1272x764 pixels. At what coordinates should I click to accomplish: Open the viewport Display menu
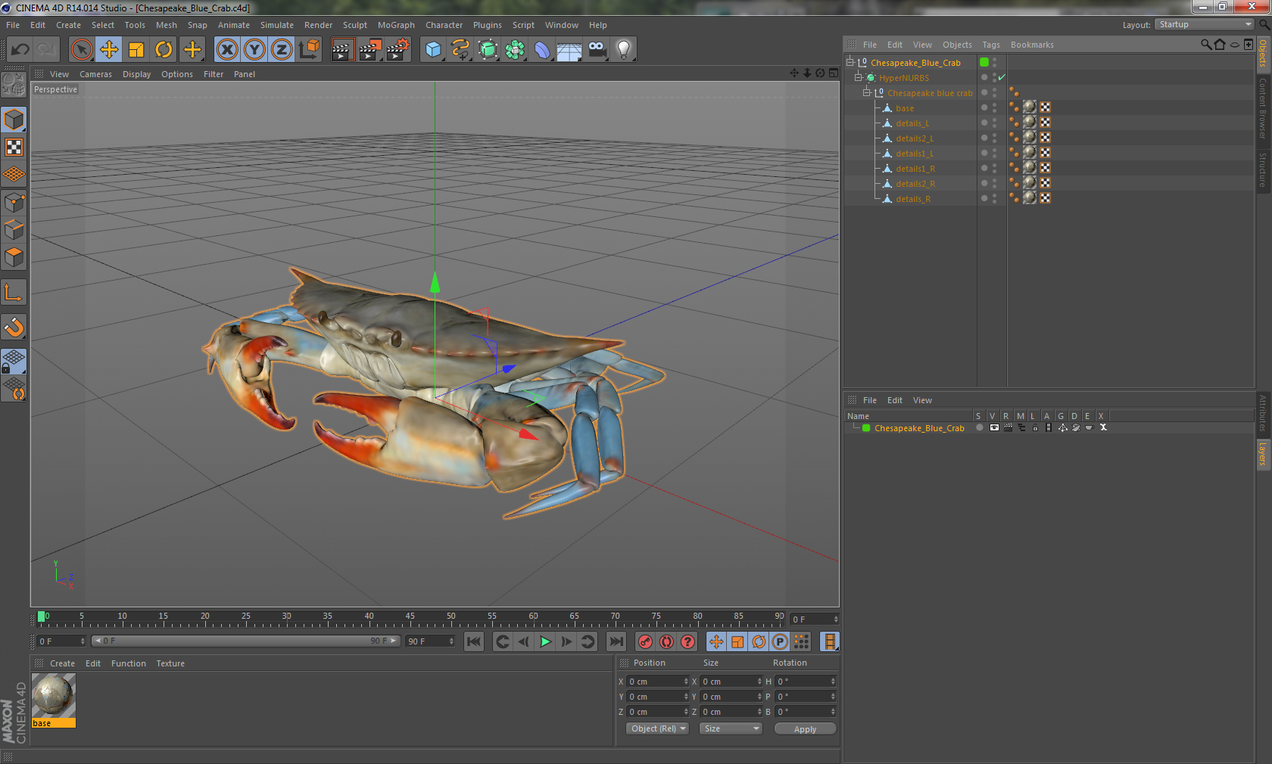pos(136,74)
